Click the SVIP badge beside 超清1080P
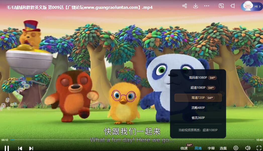Image resolution: width=263 pixels, height=151 pixels. (211, 88)
